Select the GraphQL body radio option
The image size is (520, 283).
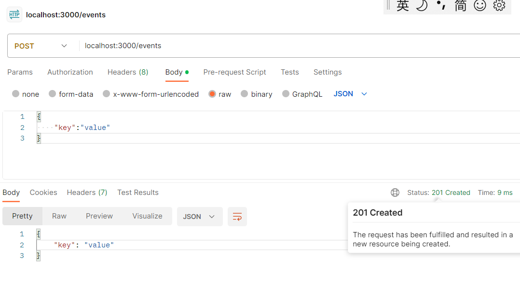pos(286,94)
